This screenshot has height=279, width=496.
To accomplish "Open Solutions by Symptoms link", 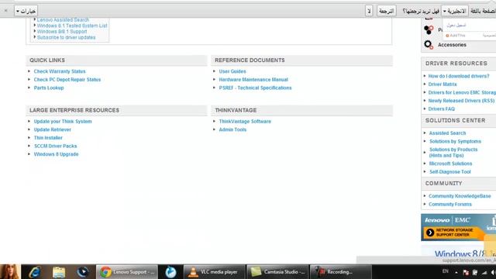I will point(455,141).
